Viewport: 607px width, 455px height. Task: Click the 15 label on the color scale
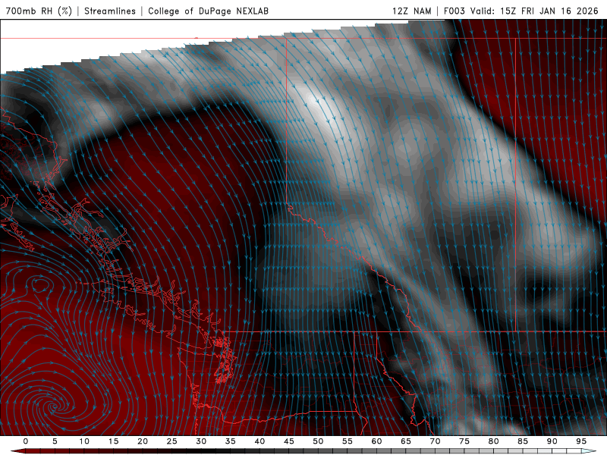click(x=113, y=441)
